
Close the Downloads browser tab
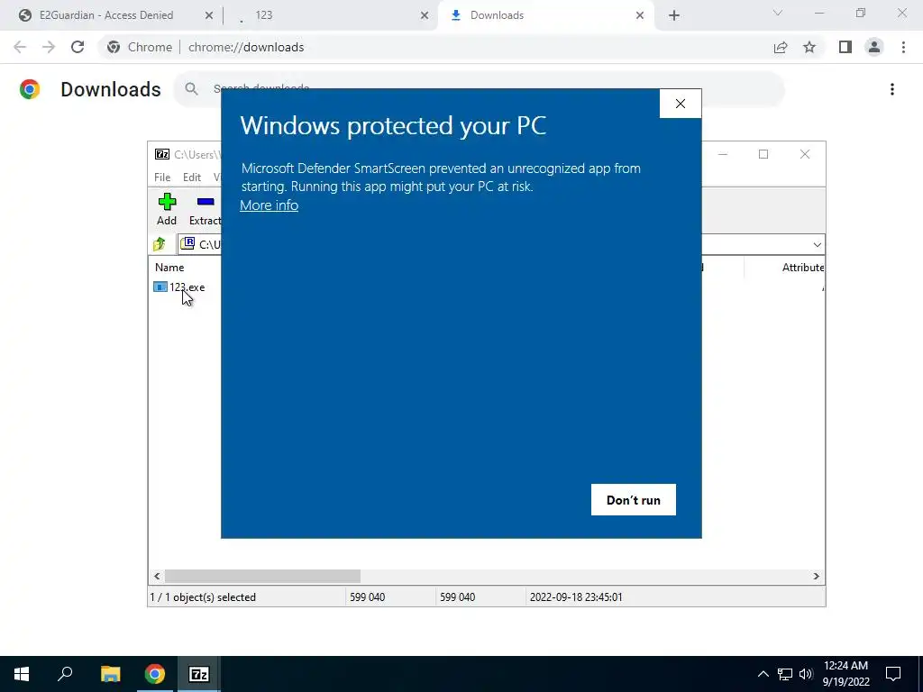640,16
